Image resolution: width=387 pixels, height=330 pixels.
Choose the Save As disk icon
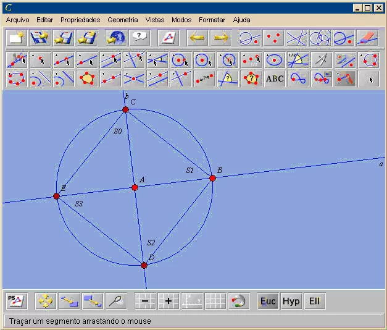(x=87, y=38)
